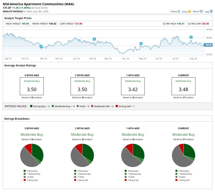The height and width of the screenshot is (192, 215).
Task: Click the 1 MTH AGO rating box 3.42
Action: tap(133, 86)
